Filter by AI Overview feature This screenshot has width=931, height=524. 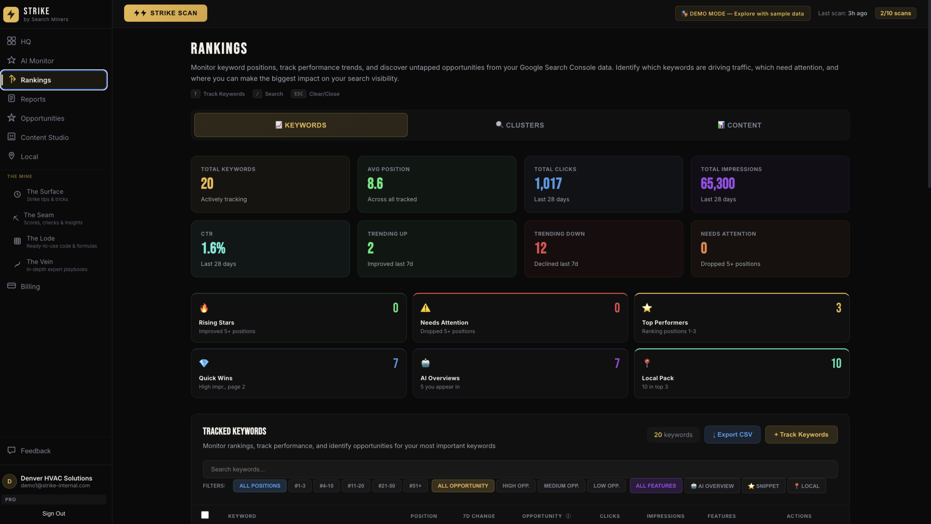[x=712, y=486]
